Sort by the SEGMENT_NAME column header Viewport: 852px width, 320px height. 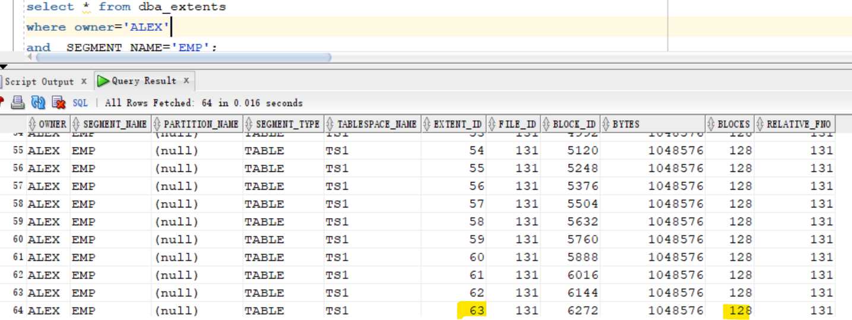(110, 124)
